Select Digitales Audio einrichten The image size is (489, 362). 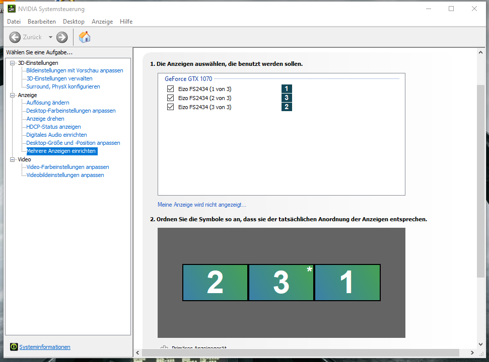tap(56, 135)
